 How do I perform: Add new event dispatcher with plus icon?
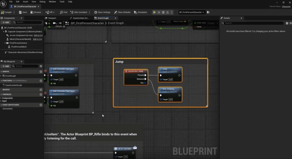pyautogui.click(x=41, y=105)
